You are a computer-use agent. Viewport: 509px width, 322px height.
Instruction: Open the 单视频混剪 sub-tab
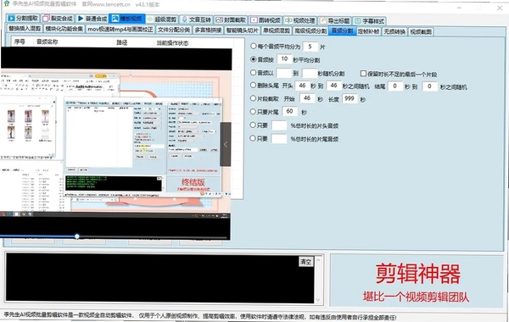coord(277,31)
